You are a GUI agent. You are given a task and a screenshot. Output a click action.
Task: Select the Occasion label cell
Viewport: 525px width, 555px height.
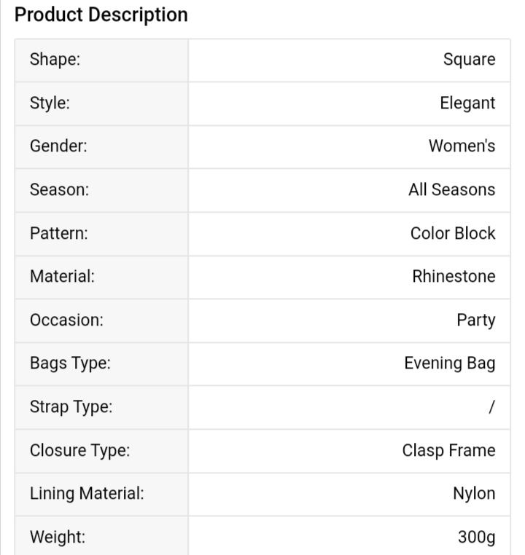[x=101, y=320]
